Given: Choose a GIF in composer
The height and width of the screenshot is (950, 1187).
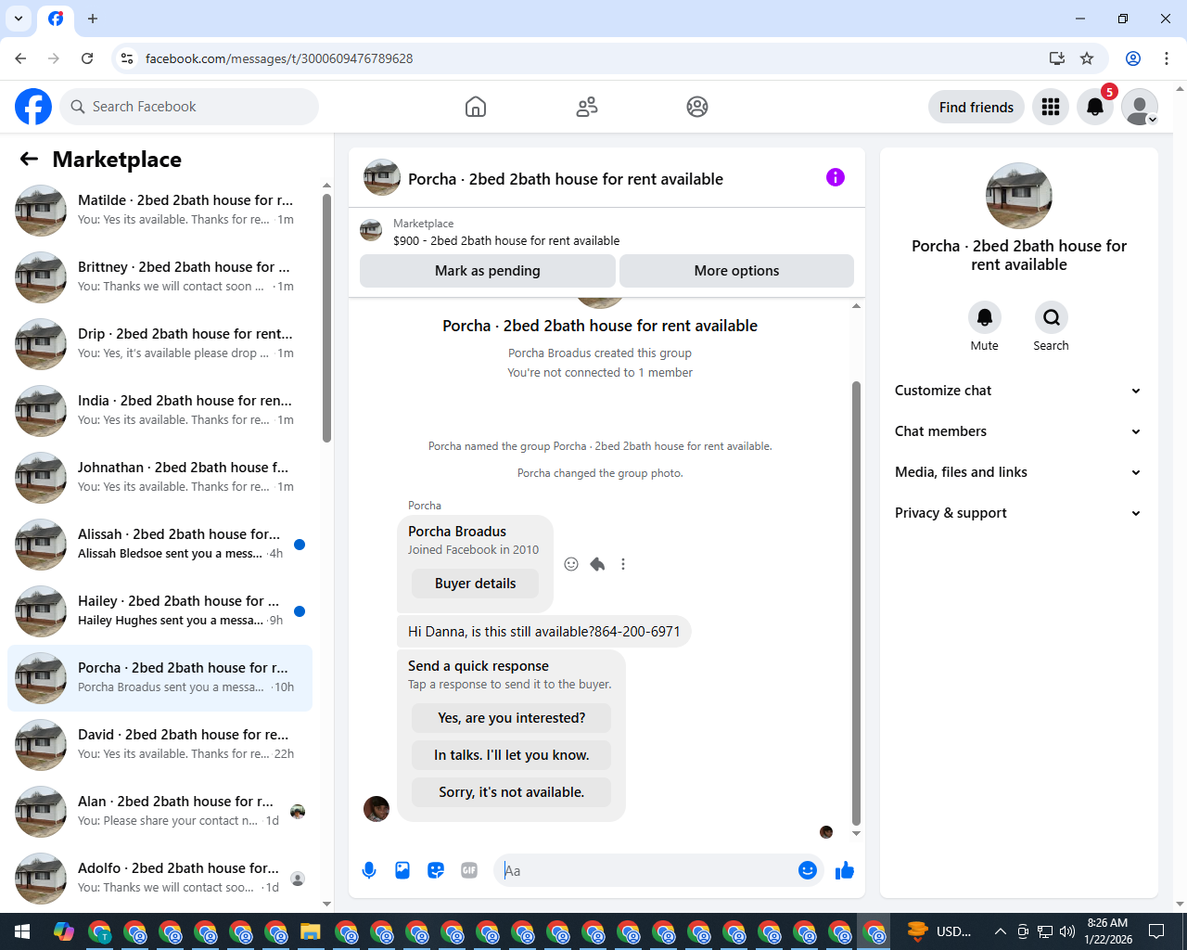Looking at the screenshot, I should [x=469, y=870].
